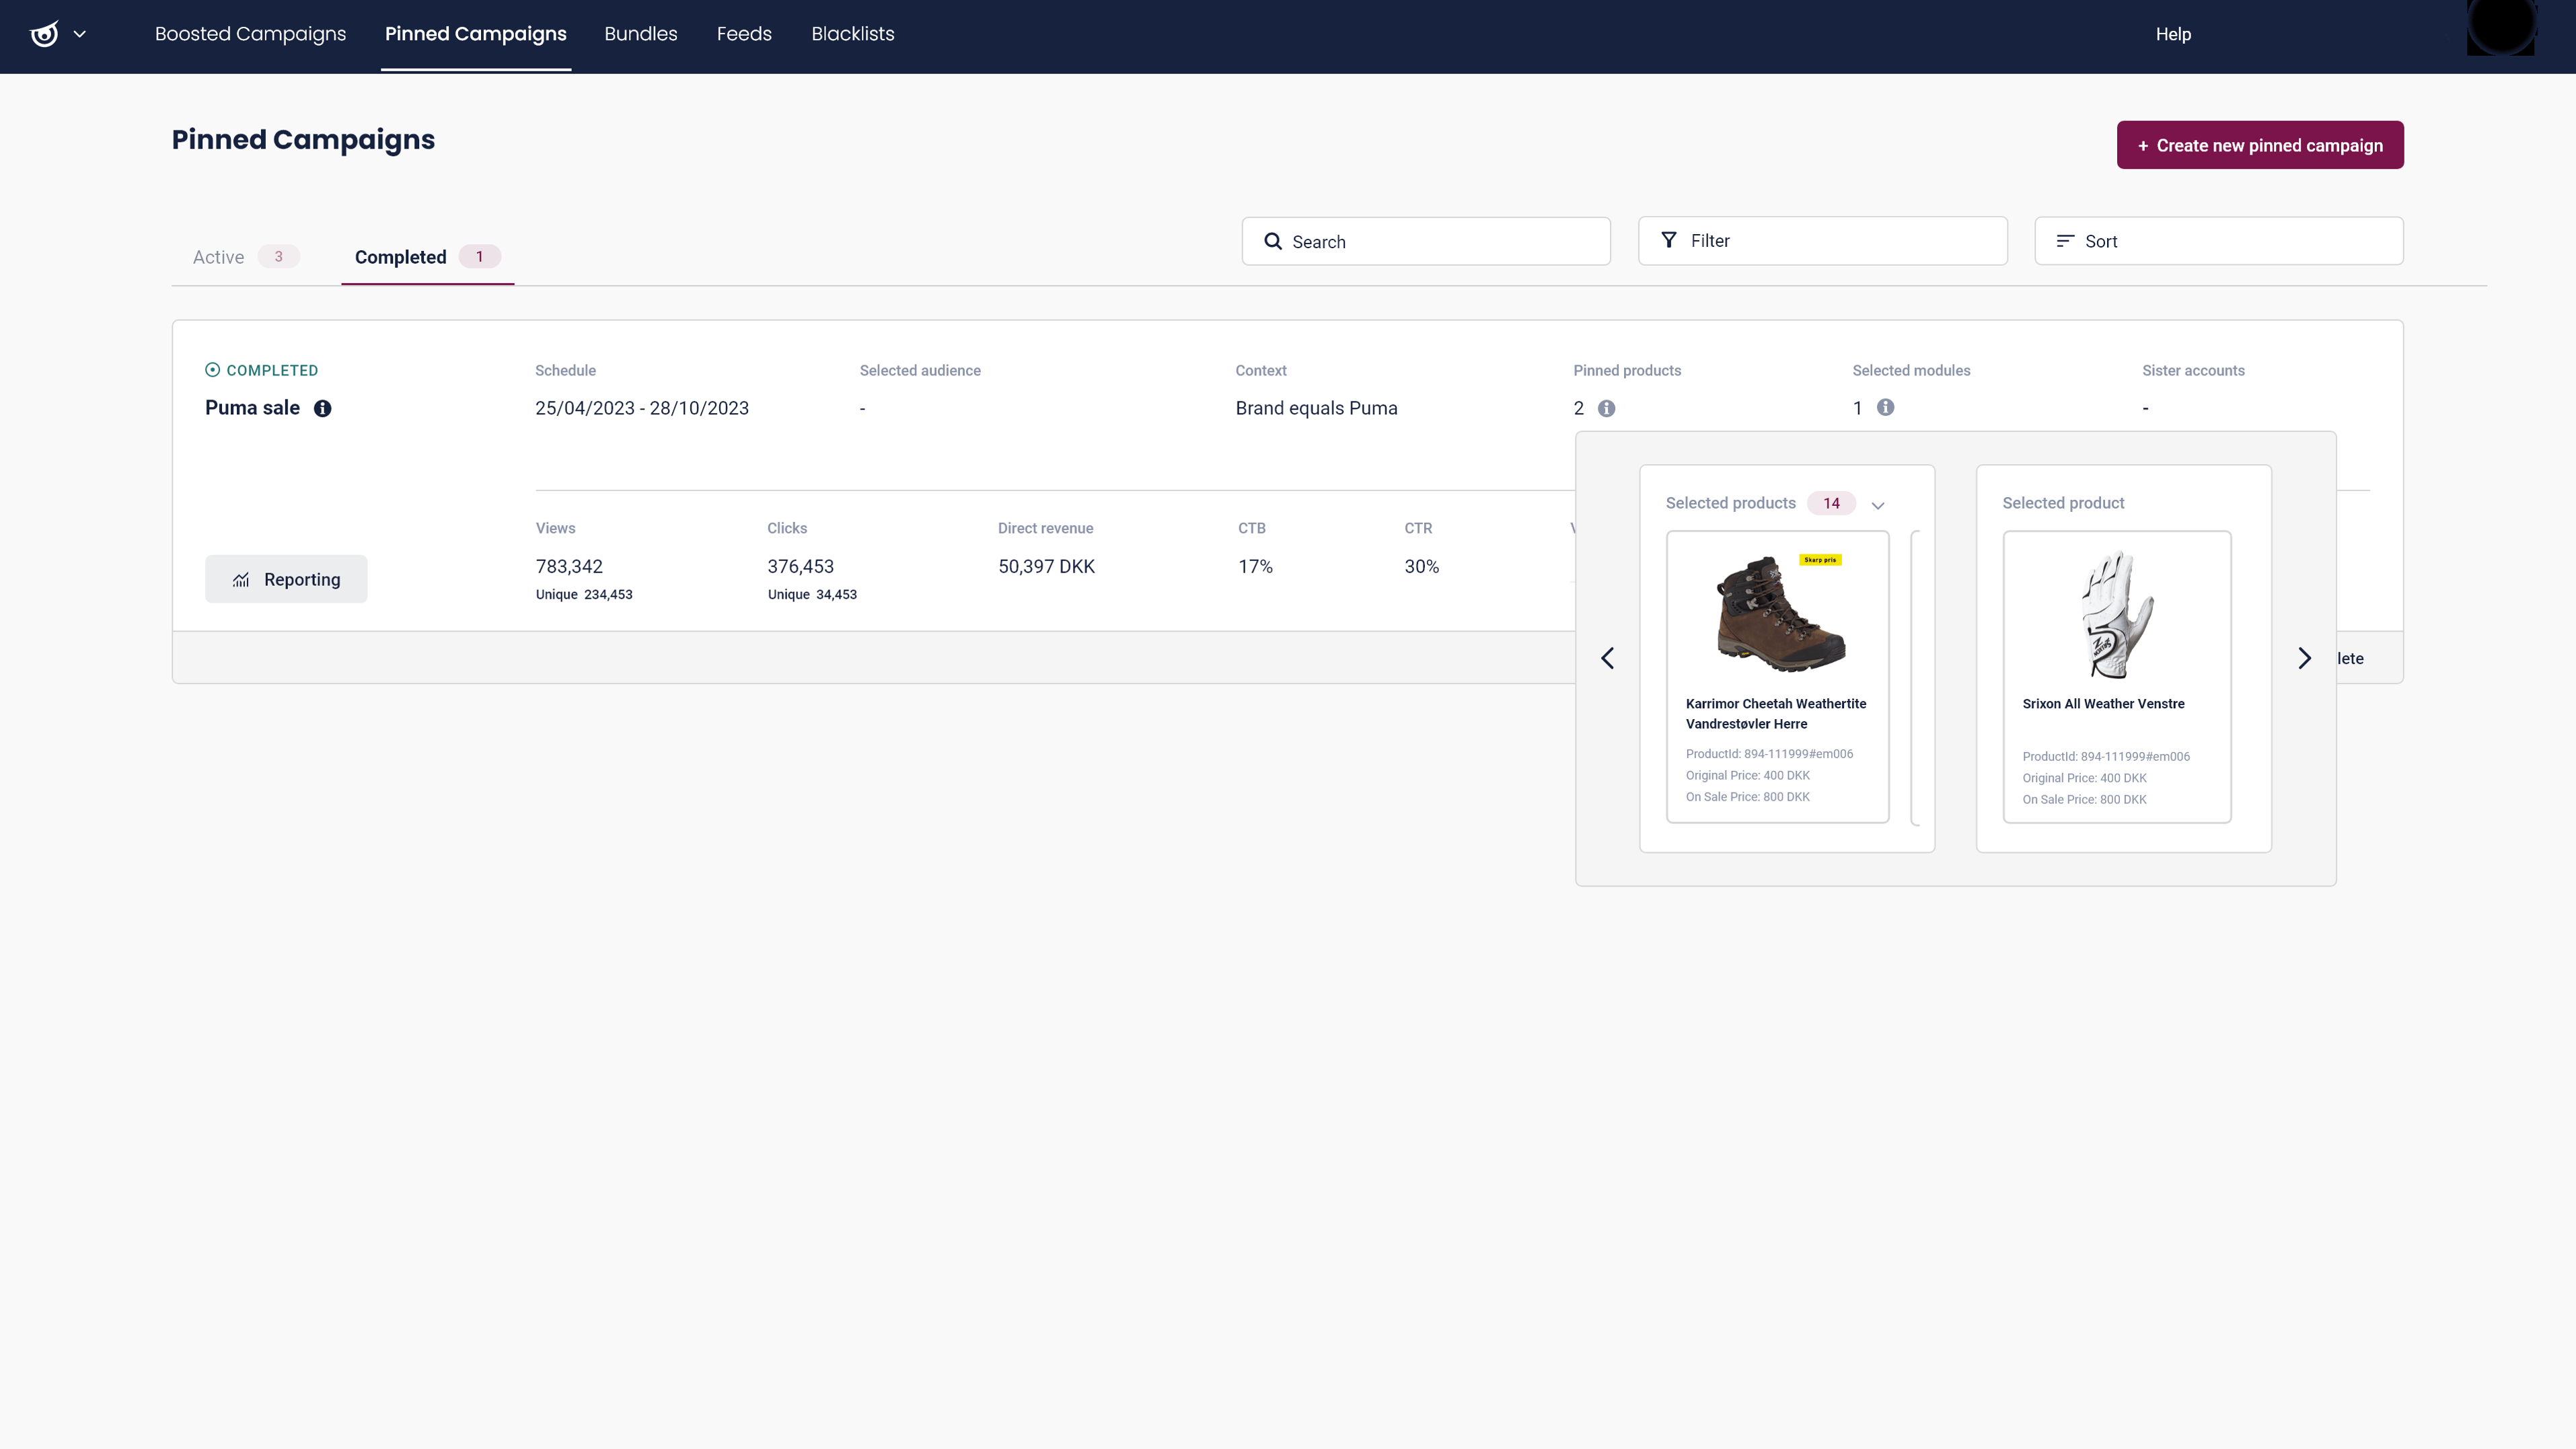
Task: Open the account switcher chevron near logo
Action: (x=81, y=33)
